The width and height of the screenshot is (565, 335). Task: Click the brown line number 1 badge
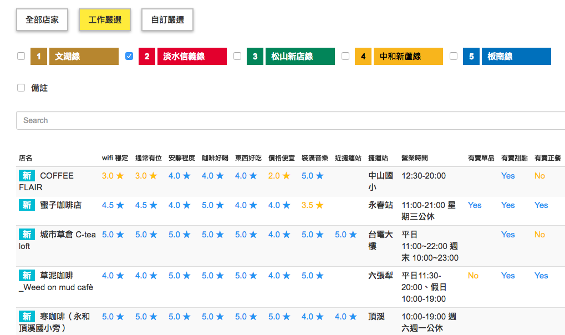click(x=39, y=56)
